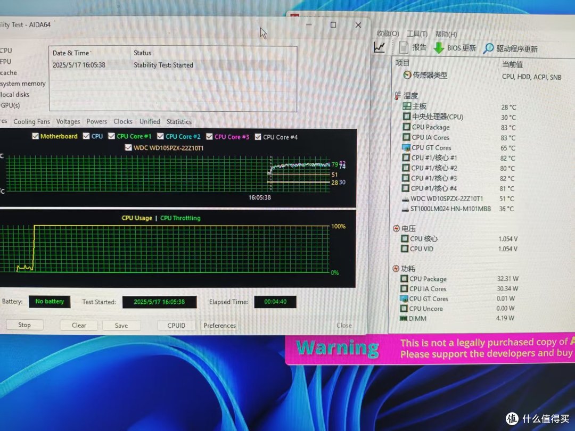Uncheck CPU Core #1 graph line
Screen dimensions: 575x431
click(x=111, y=136)
